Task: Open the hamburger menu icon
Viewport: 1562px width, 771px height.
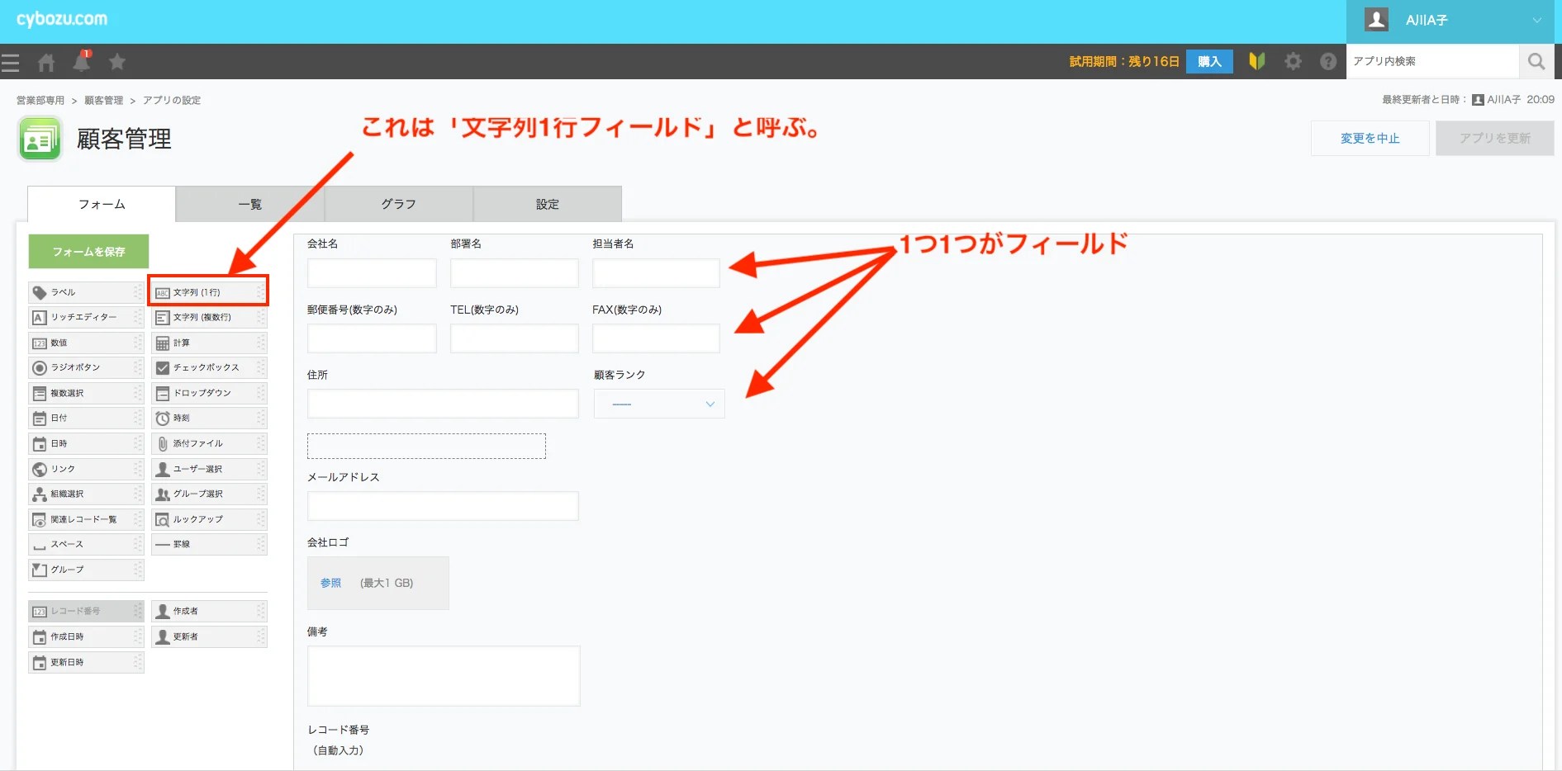Action: [x=11, y=62]
